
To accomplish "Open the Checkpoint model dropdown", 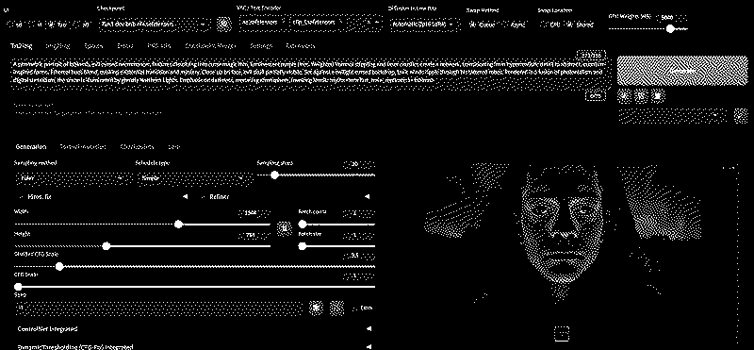I will coord(155,25).
